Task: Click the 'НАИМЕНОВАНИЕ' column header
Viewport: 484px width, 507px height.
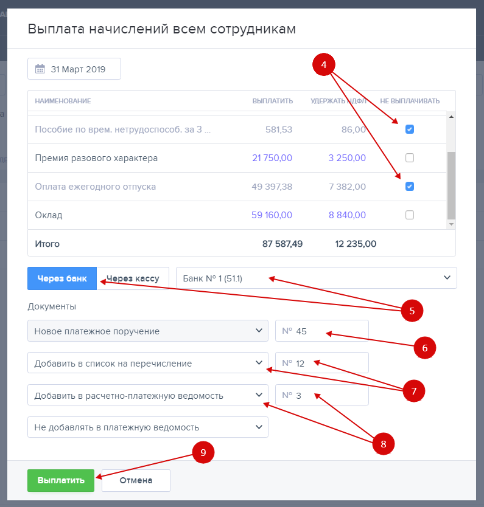Action: [63, 101]
